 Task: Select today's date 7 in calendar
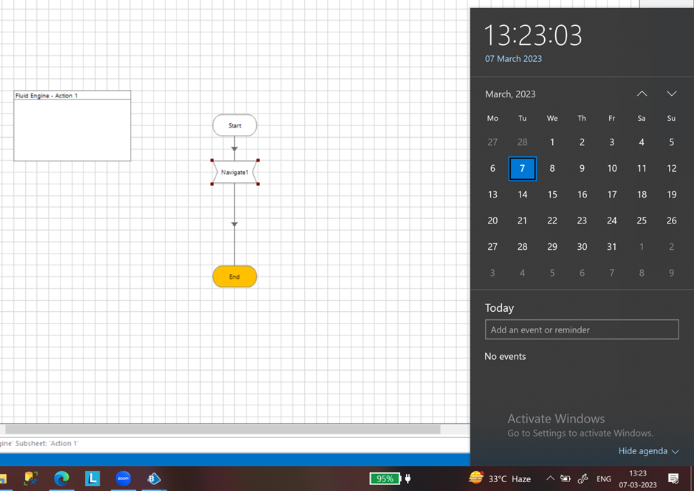(x=522, y=168)
